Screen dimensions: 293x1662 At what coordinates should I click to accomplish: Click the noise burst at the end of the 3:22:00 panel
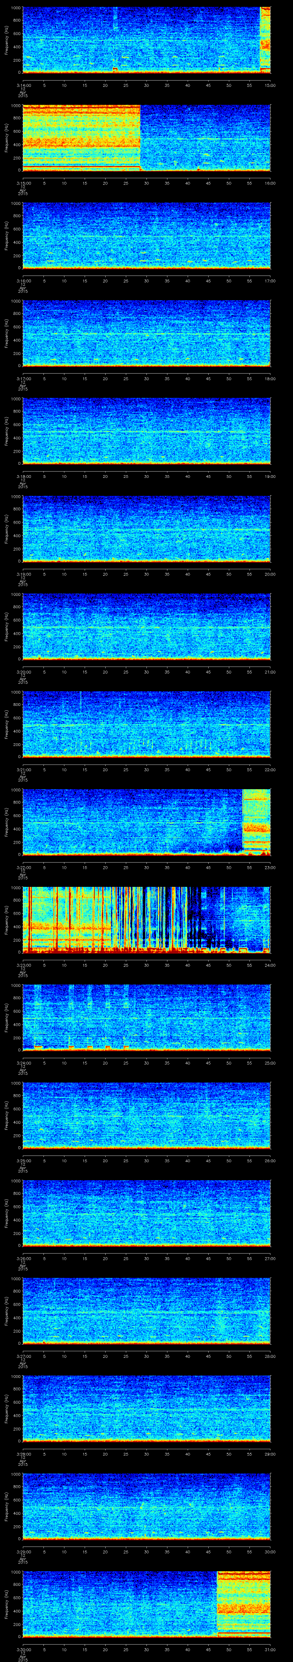(x=256, y=821)
